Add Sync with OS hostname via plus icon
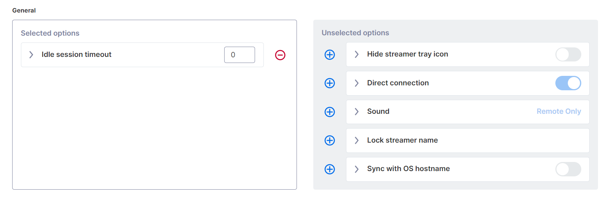 [330, 169]
